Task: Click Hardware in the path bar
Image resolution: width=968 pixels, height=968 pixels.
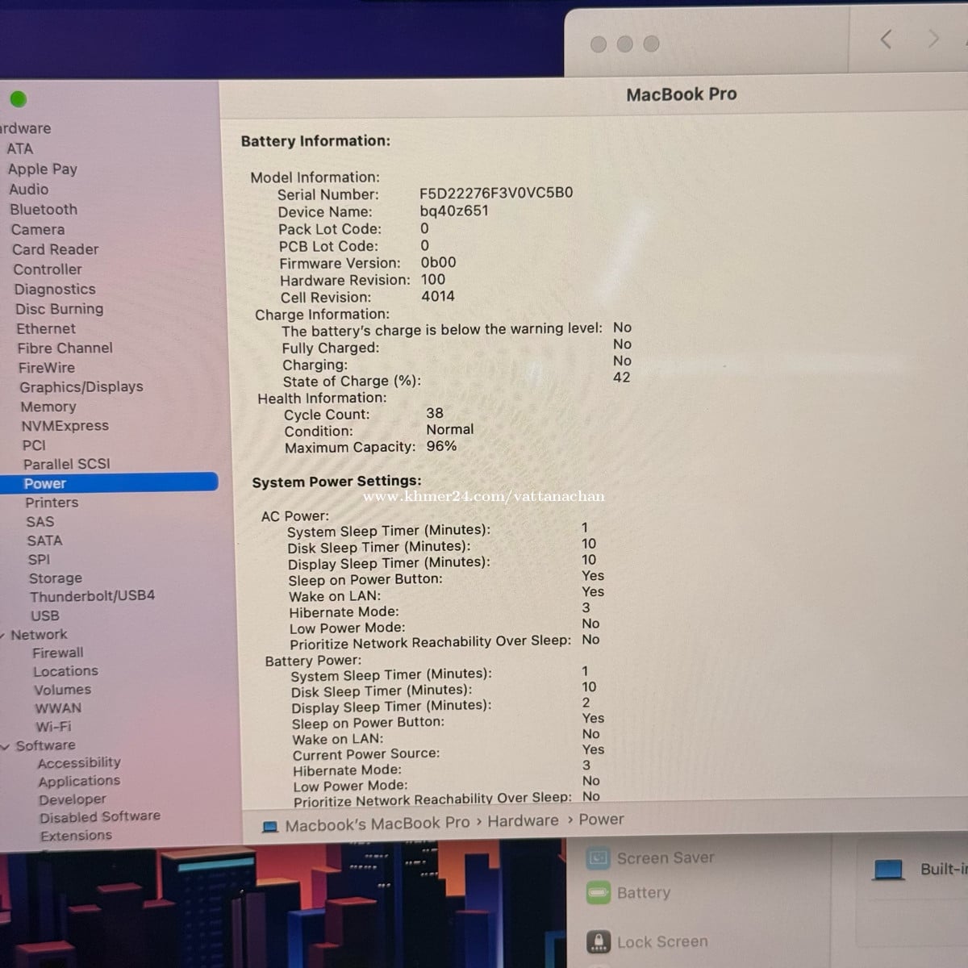Action: (x=523, y=821)
